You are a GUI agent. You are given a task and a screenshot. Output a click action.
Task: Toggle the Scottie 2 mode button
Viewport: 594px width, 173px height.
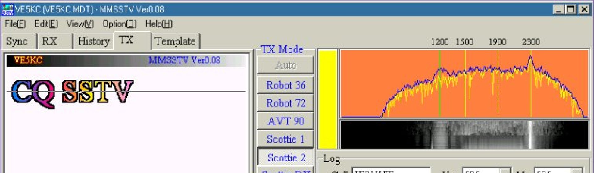(x=286, y=158)
